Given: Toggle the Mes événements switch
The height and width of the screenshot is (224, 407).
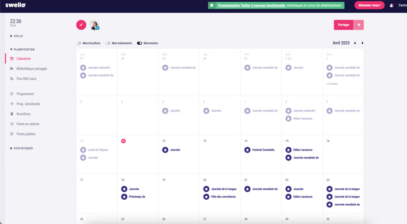Looking at the screenshot, I should [108, 43].
